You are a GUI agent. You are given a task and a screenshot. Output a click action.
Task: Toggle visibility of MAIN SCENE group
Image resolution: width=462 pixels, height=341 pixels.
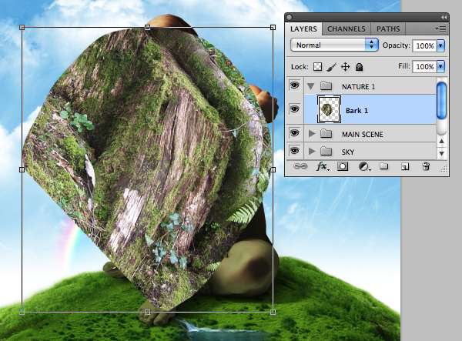pyautogui.click(x=294, y=133)
